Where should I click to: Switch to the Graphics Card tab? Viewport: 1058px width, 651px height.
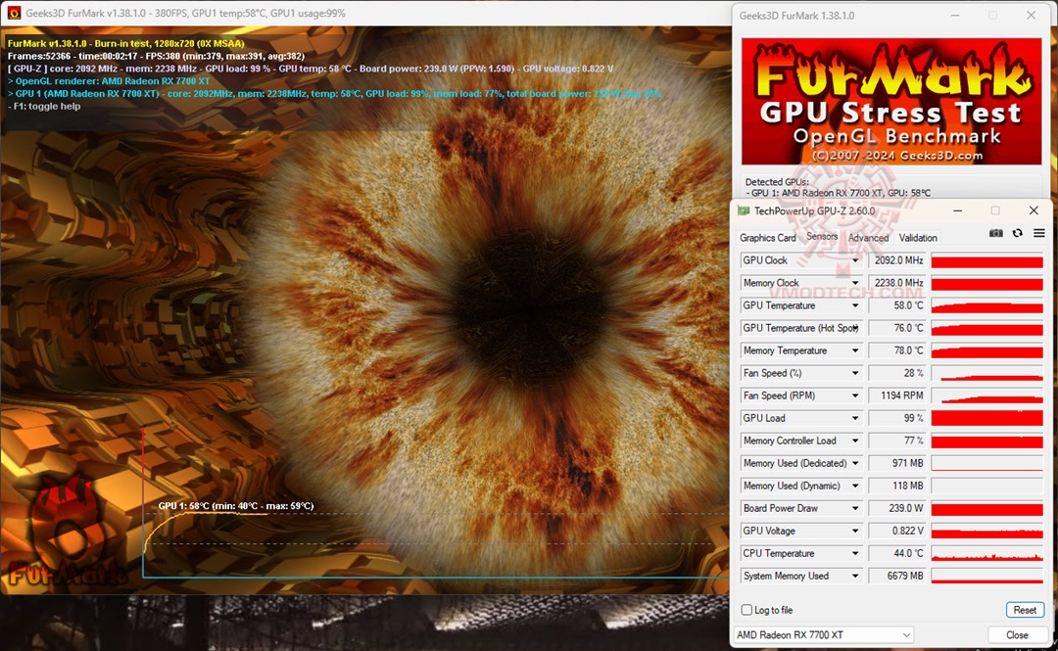click(768, 238)
